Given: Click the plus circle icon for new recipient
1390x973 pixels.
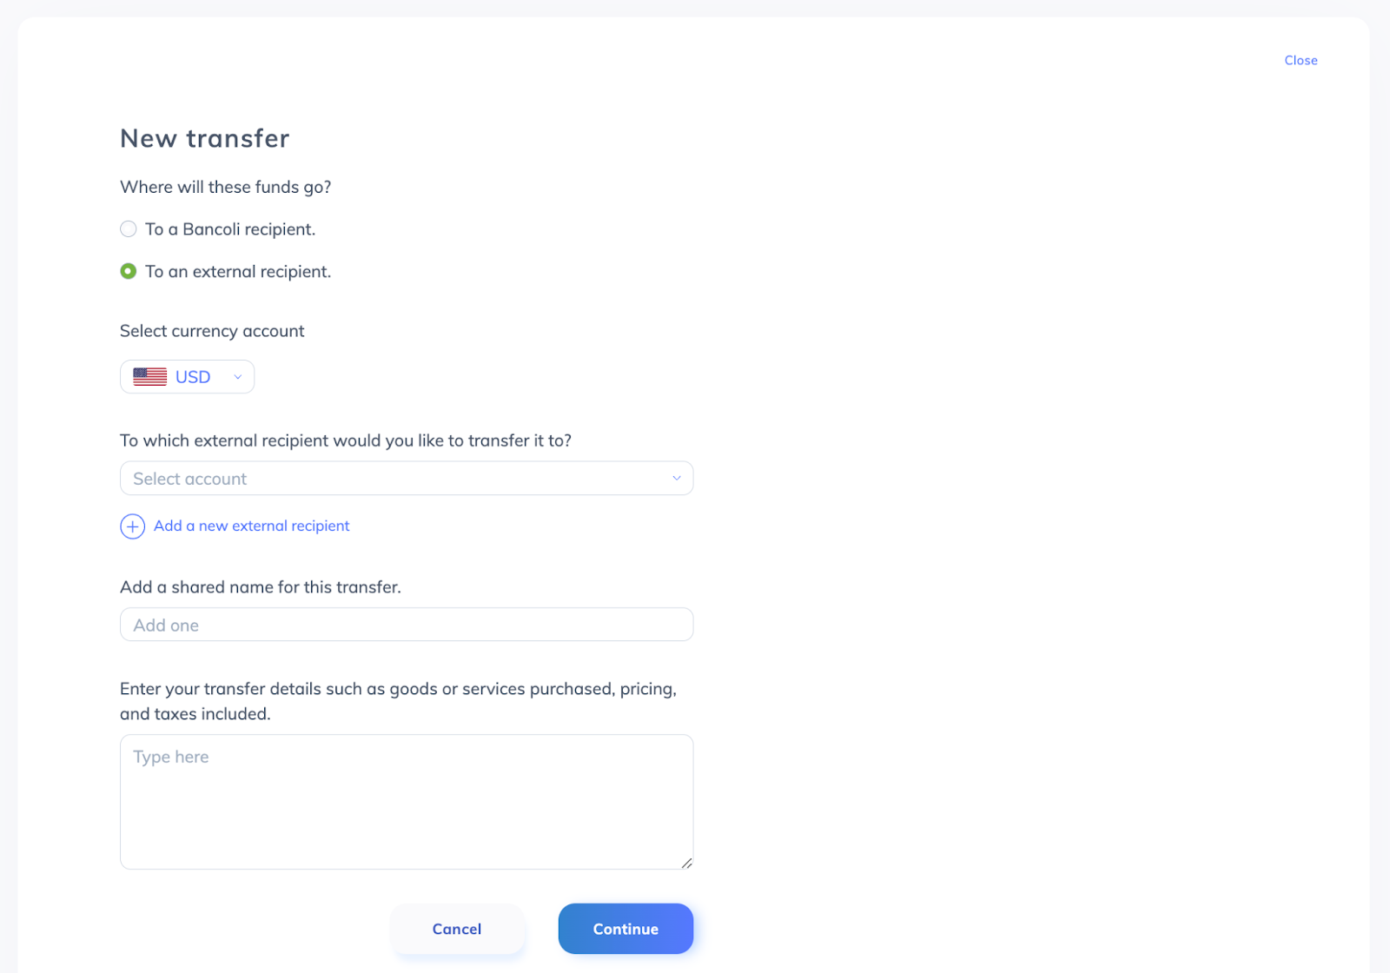Looking at the screenshot, I should click(132, 526).
